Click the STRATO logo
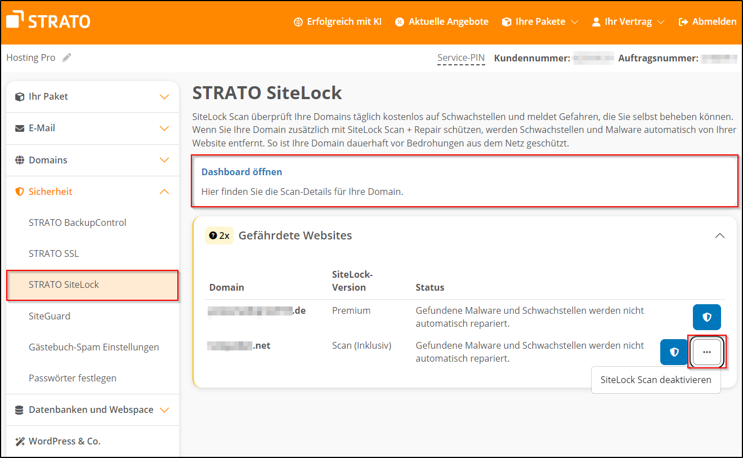The height and width of the screenshot is (458, 743). tap(47, 20)
